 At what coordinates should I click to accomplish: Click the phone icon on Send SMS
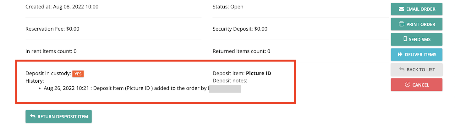click(405, 39)
